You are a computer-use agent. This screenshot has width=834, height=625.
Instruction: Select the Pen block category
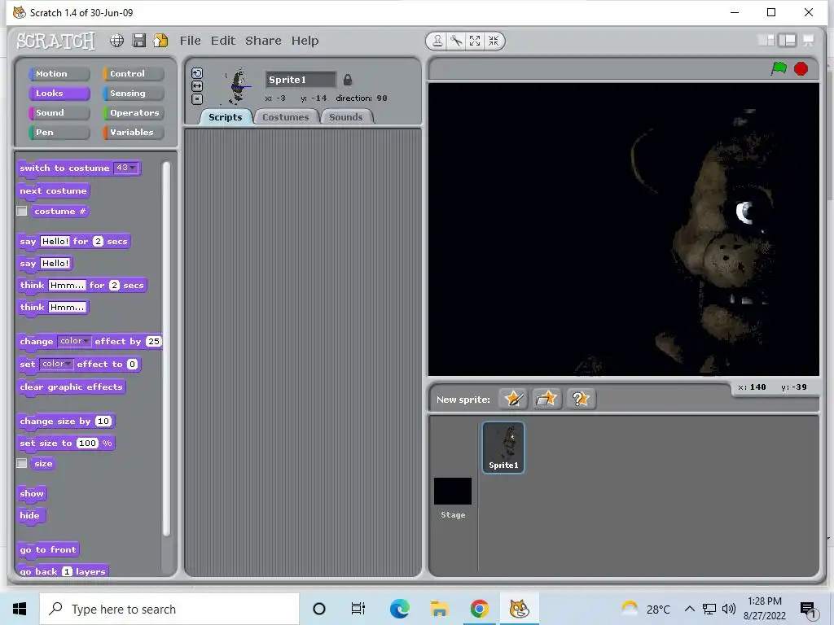coord(59,133)
